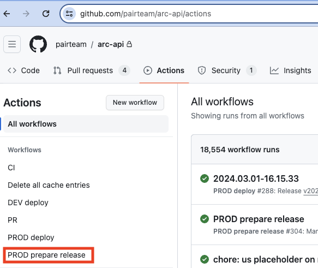Click success check icon for PROD prepare release

click(205, 219)
